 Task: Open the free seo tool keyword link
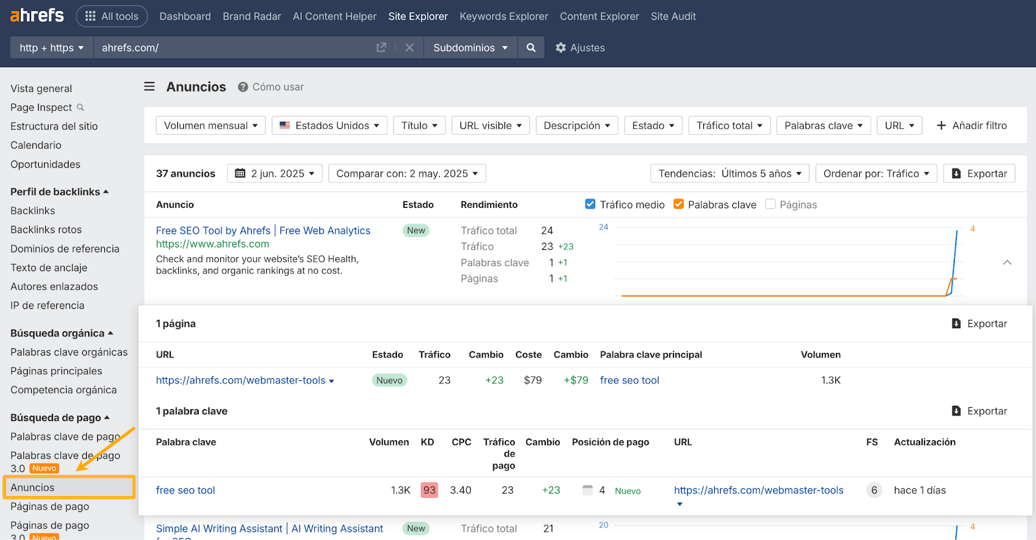(x=185, y=490)
